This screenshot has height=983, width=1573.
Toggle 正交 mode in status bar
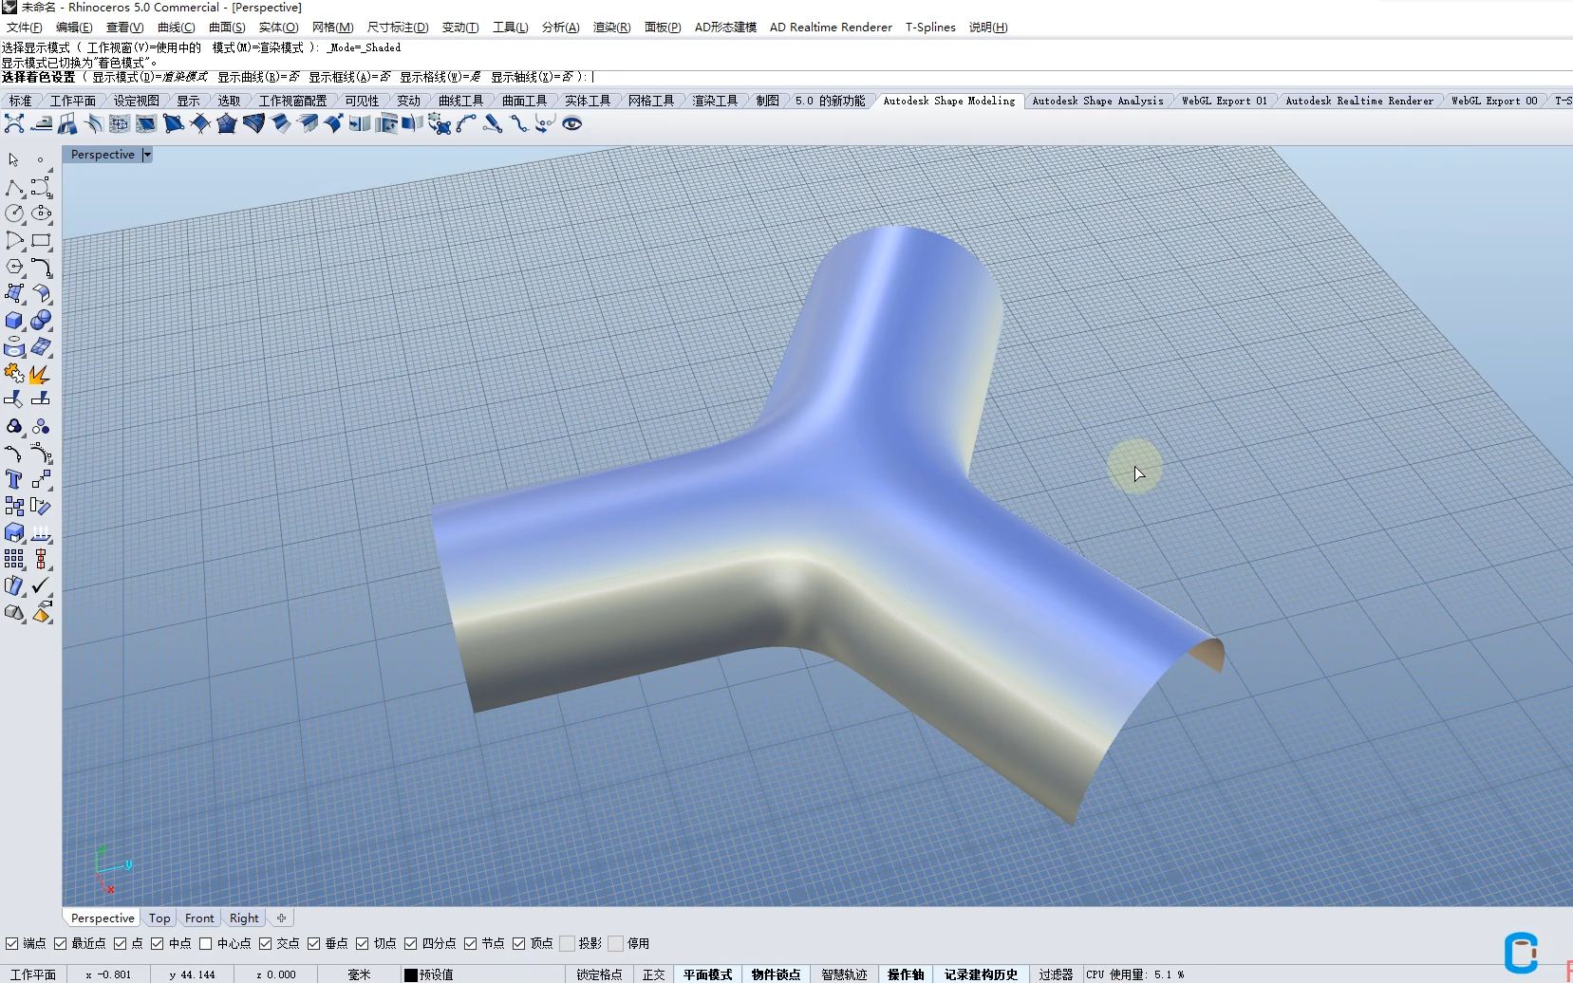coord(654,974)
